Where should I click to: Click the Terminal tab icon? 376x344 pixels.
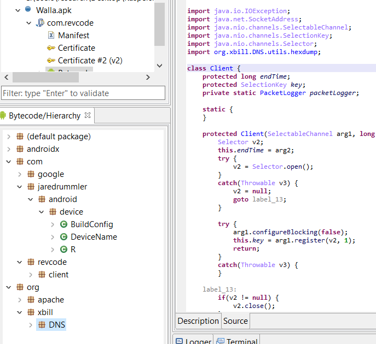[x=221, y=341]
